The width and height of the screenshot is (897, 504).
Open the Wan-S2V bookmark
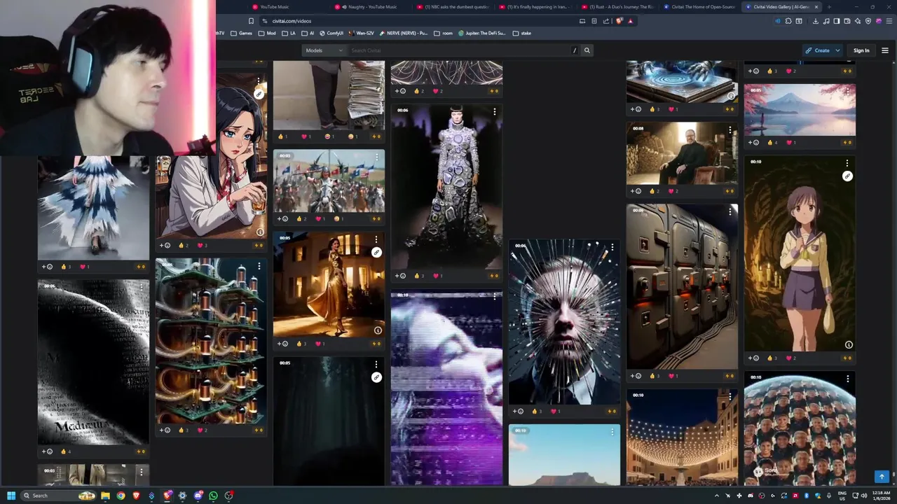pyautogui.click(x=362, y=33)
